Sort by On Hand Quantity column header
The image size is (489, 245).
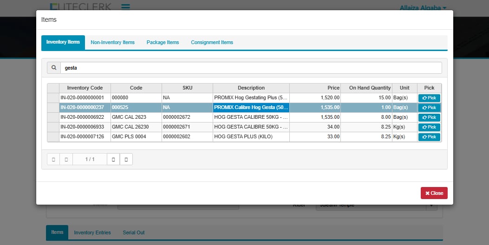point(366,88)
